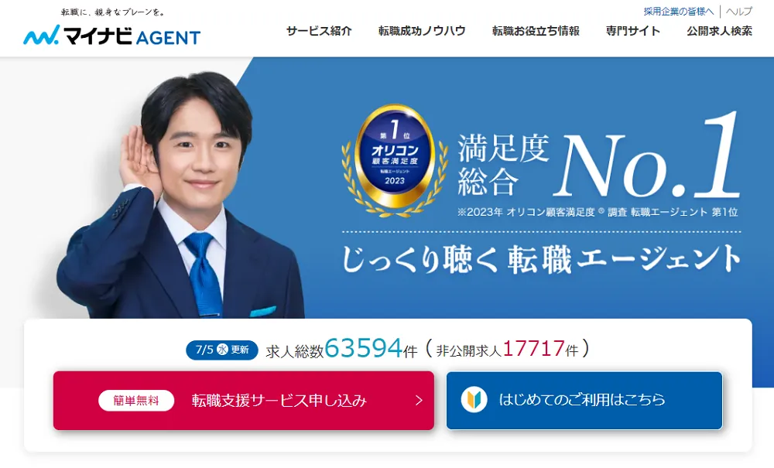Click はじめてのご利用はこちら button

(x=584, y=401)
